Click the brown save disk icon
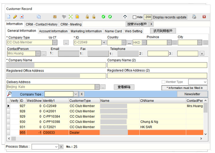This screenshot has height=153, width=215. click(55, 17)
